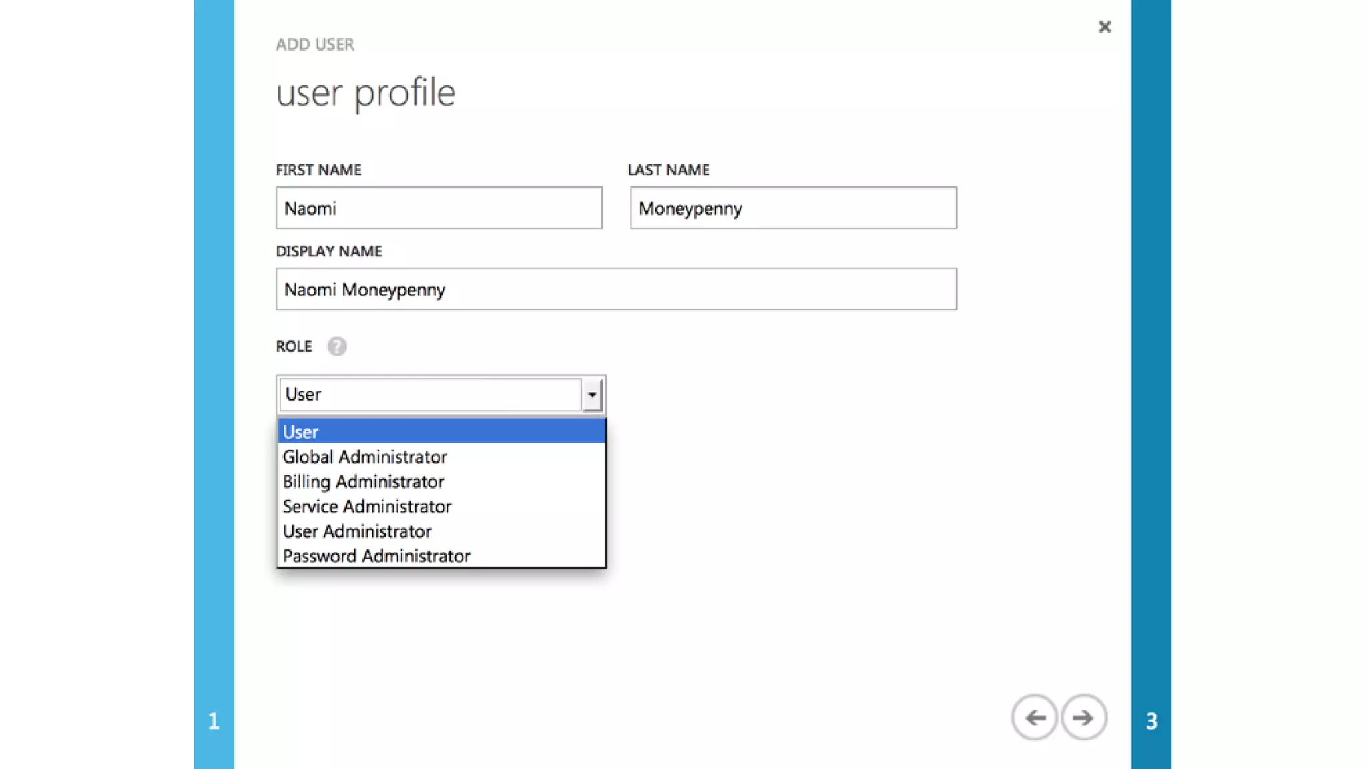The image size is (1367, 769).
Task: Click the Role help question mark icon
Action: tap(336, 346)
